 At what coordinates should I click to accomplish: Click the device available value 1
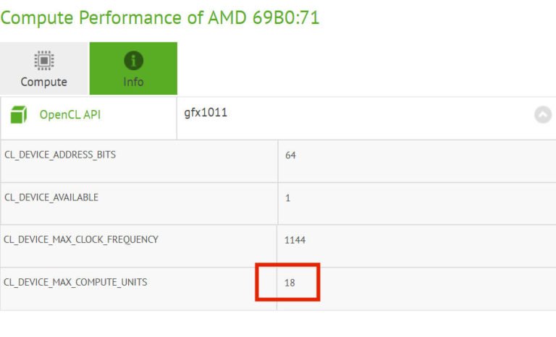(287, 197)
